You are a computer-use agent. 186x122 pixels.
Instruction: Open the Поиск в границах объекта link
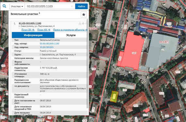coord(70,30)
